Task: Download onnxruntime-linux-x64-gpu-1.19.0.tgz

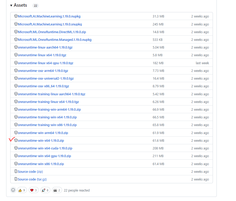Action: 45,63
